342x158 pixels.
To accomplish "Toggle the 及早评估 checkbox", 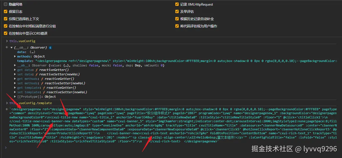I will coord(177,12).
